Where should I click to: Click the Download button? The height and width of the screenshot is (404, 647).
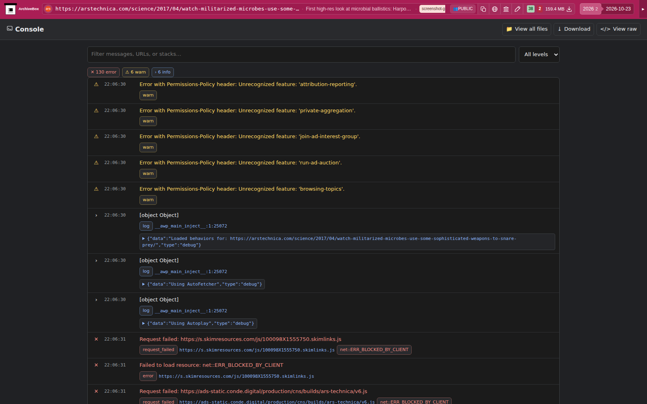[573, 29]
